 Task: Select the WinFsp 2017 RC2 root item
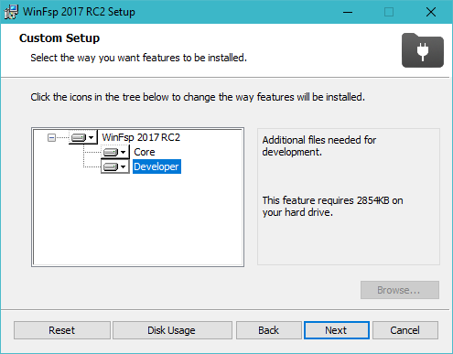click(141, 137)
